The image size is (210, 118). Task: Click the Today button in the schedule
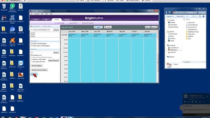[x=109, y=27]
